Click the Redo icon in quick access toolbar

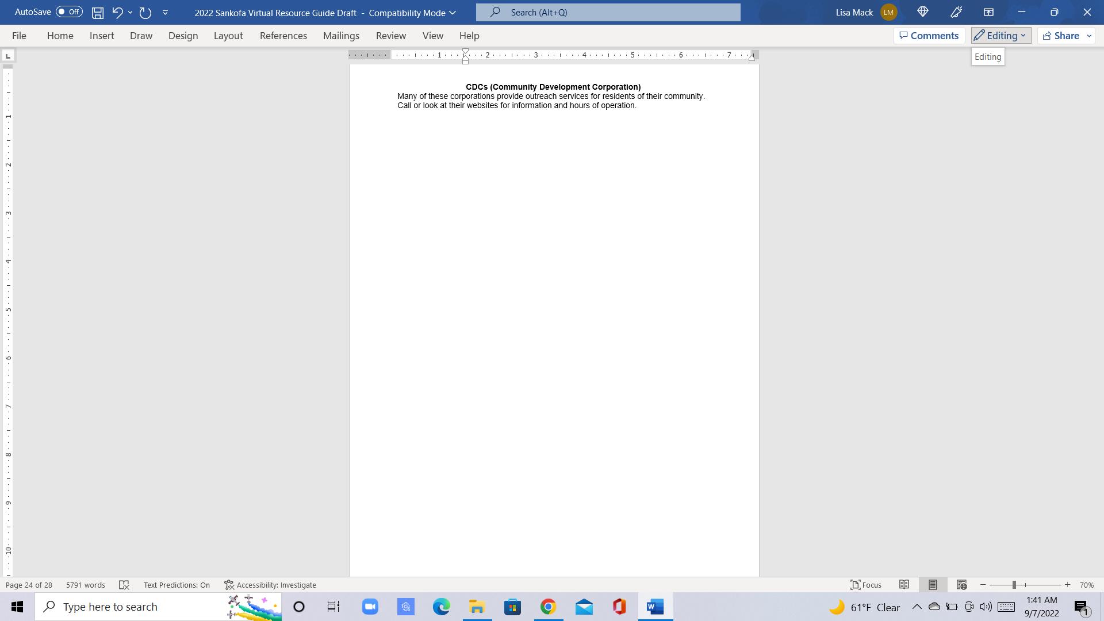(145, 12)
